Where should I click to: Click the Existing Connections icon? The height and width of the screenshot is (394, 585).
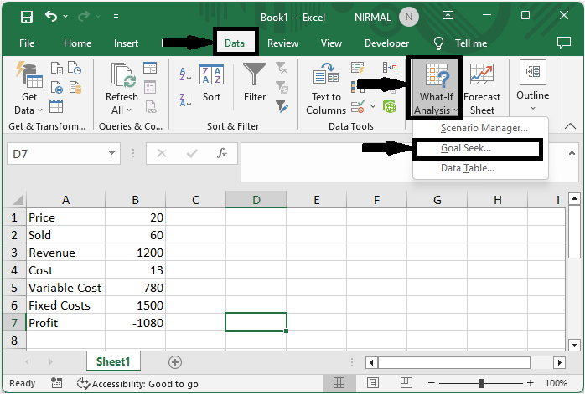[75, 88]
